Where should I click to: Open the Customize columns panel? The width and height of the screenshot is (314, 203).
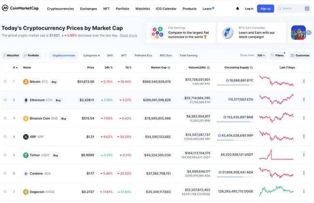(x=300, y=55)
